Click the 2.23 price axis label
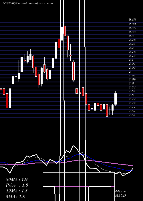This screenshot has height=201, width=143. coord(132,44)
